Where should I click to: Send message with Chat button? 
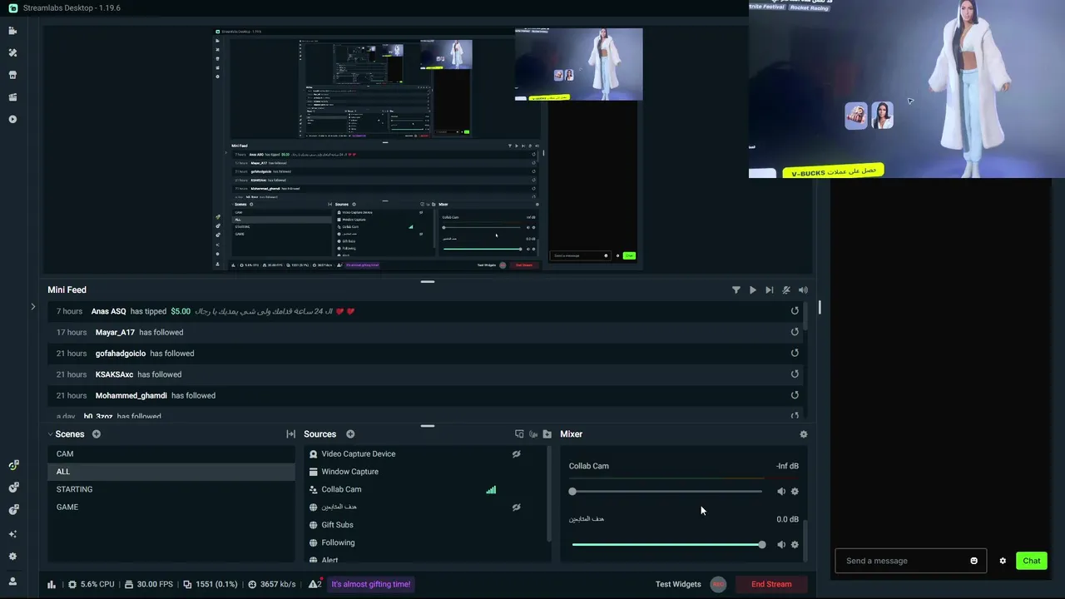click(1032, 561)
